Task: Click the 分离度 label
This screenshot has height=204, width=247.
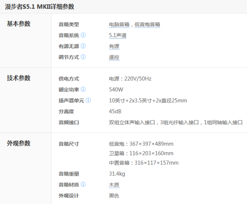Action: pyautogui.click(x=66, y=111)
